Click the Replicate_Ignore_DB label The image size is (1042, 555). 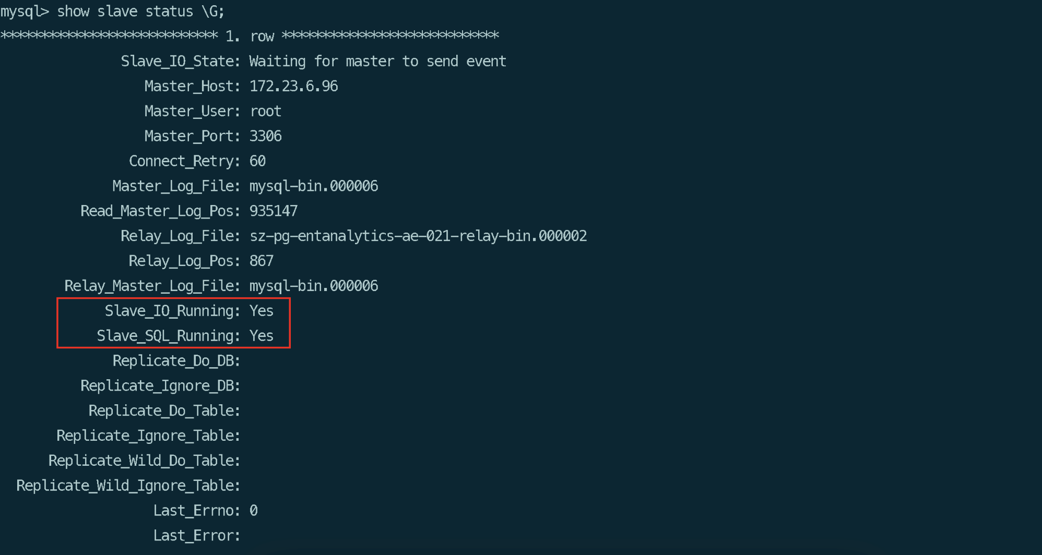[160, 386]
